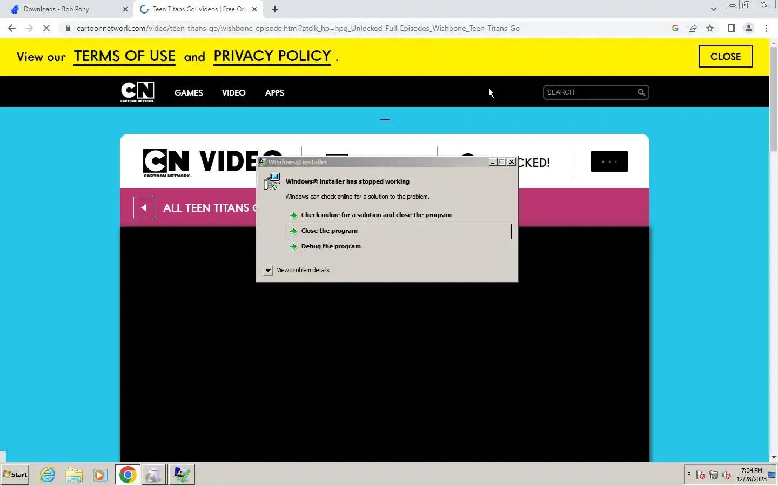Open the TERMS OF USE link
The image size is (778, 486).
pyautogui.click(x=125, y=57)
